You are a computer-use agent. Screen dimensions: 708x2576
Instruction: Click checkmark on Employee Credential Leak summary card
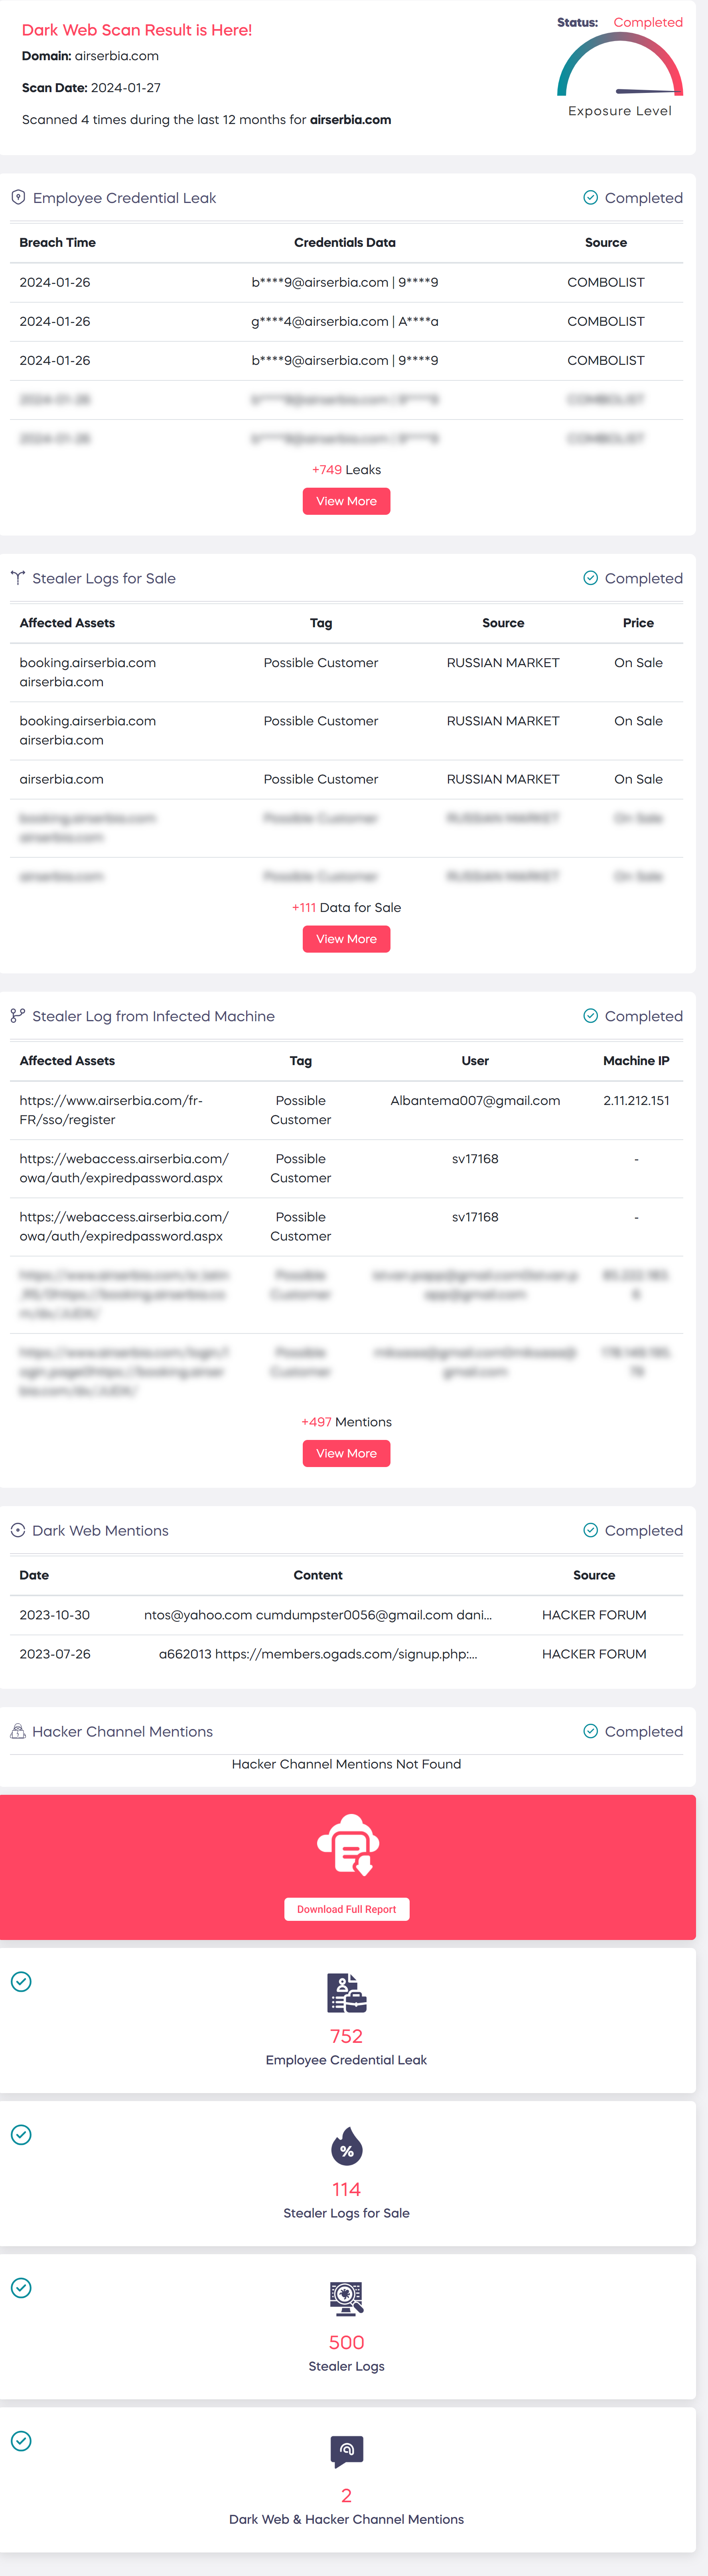21,1981
